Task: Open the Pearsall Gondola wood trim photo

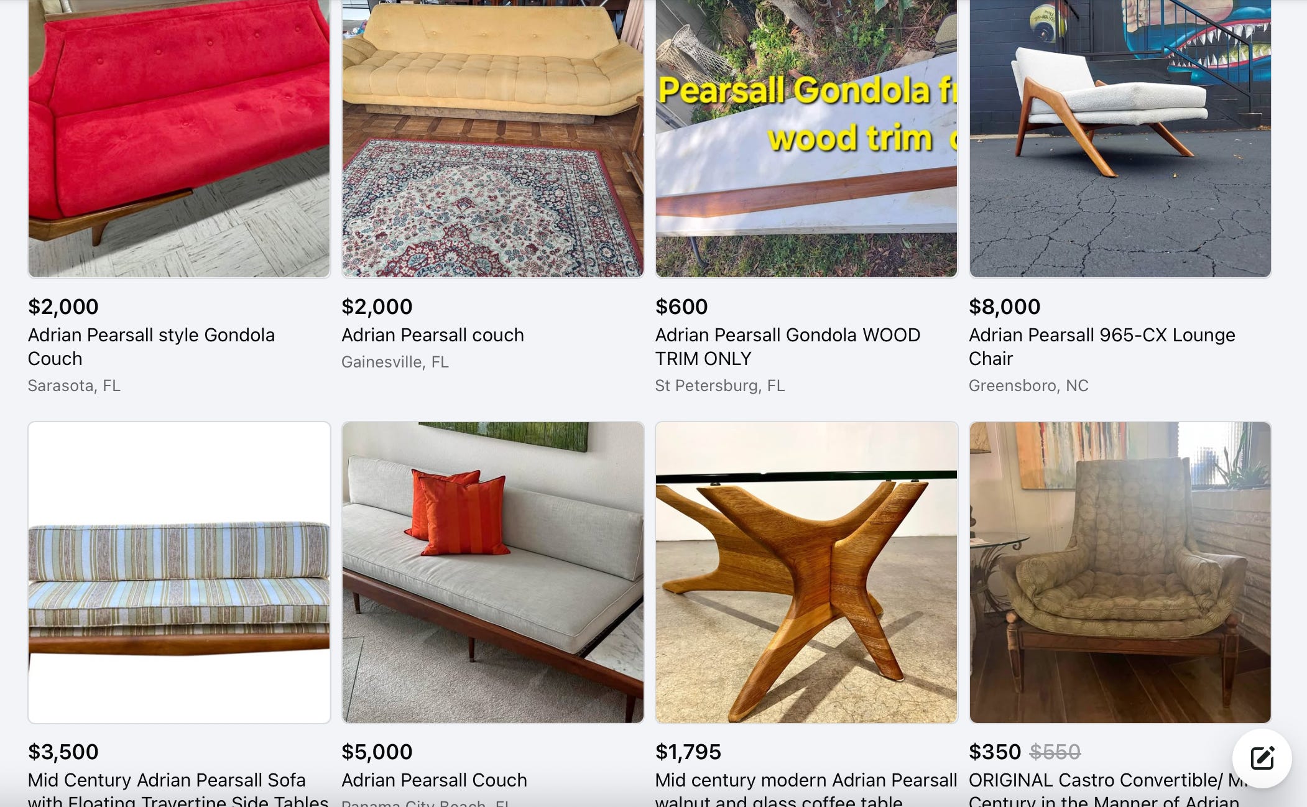Action: click(806, 139)
